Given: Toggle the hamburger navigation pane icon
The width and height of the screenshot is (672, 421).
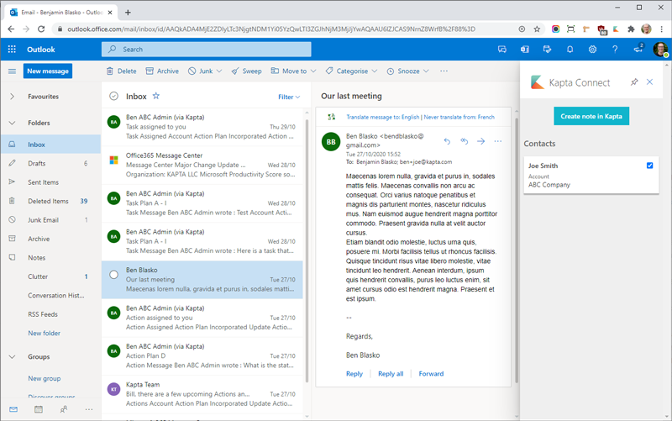Looking at the screenshot, I should (x=12, y=71).
